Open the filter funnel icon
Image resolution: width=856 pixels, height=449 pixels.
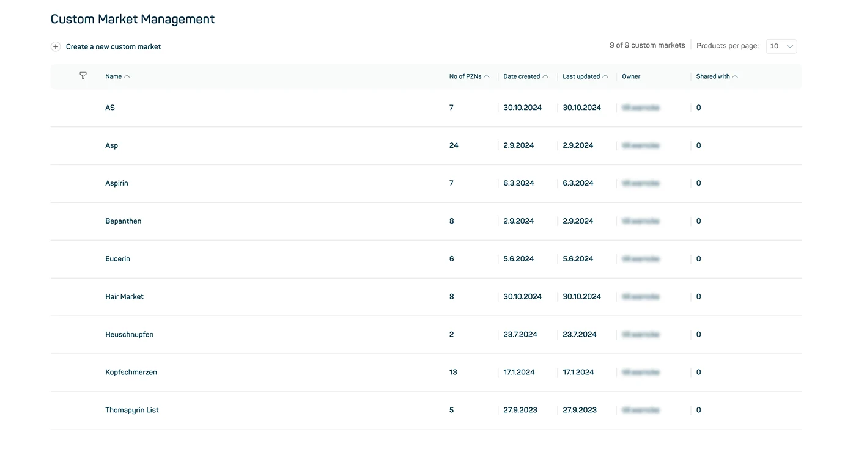click(x=83, y=76)
